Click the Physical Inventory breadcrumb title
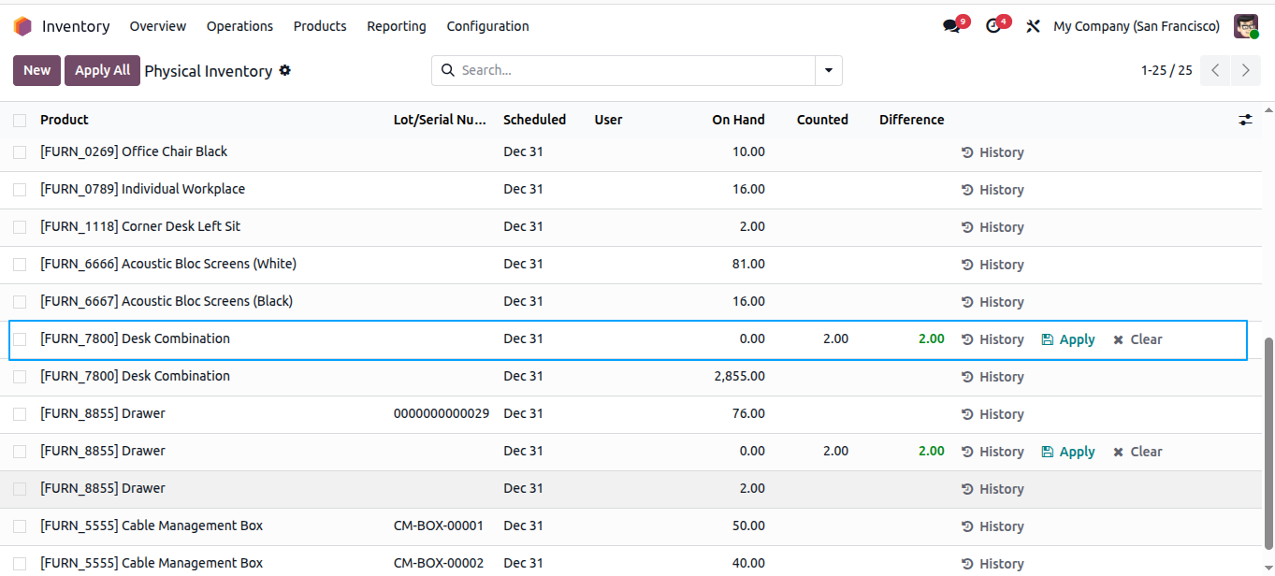This screenshot has width=1275, height=576. (209, 71)
